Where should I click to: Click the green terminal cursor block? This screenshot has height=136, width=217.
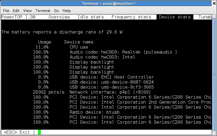coord(39,132)
